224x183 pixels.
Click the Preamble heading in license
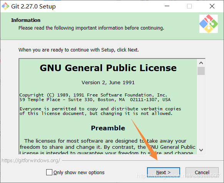click(108, 128)
